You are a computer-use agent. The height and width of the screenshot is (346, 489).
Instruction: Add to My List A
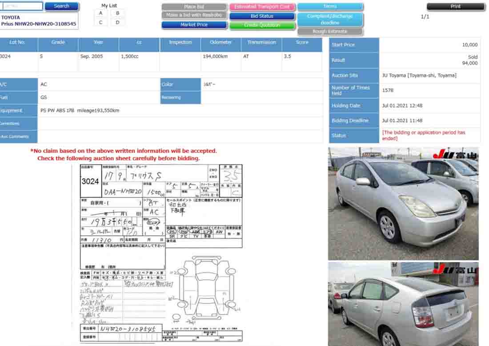[101, 13]
